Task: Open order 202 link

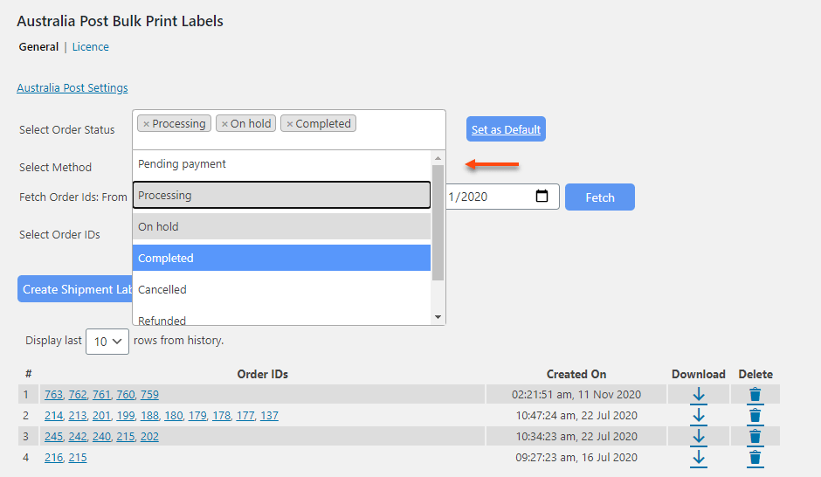Action: (149, 437)
